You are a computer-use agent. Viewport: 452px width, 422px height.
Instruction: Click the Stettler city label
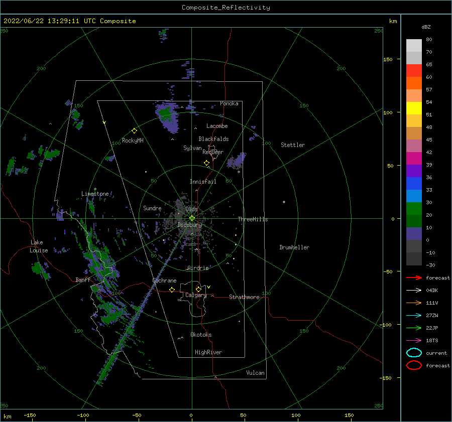tap(293, 145)
